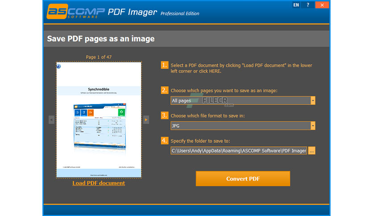Image resolution: width=373 pixels, height=216 pixels.
Task: Click the step 1 instruction text with HERE
Action: tap(241, 68)
